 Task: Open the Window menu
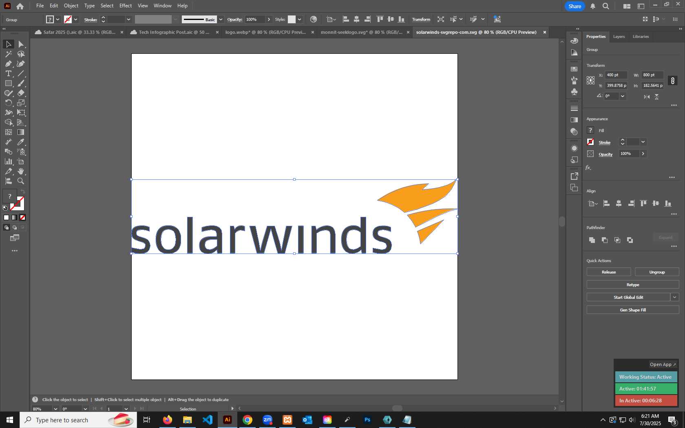point(162,6)
